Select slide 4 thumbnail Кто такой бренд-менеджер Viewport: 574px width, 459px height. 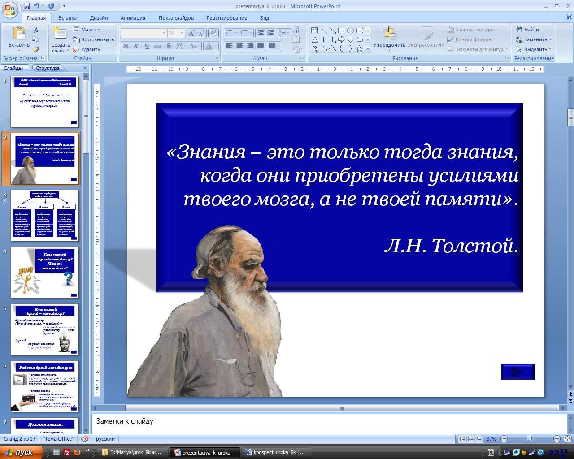click(44, 273)
